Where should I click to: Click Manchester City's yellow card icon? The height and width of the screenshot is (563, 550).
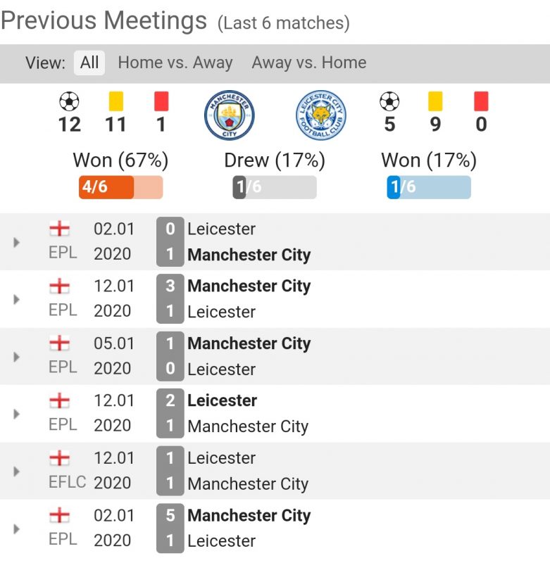(116, 102)
